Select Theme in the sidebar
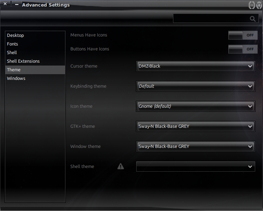This screenshot has height=211, width=263. click(35, 70)
